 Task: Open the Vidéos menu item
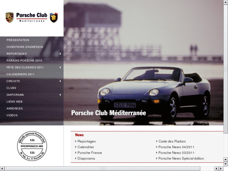pyautogui.click(x=12, y=115)
